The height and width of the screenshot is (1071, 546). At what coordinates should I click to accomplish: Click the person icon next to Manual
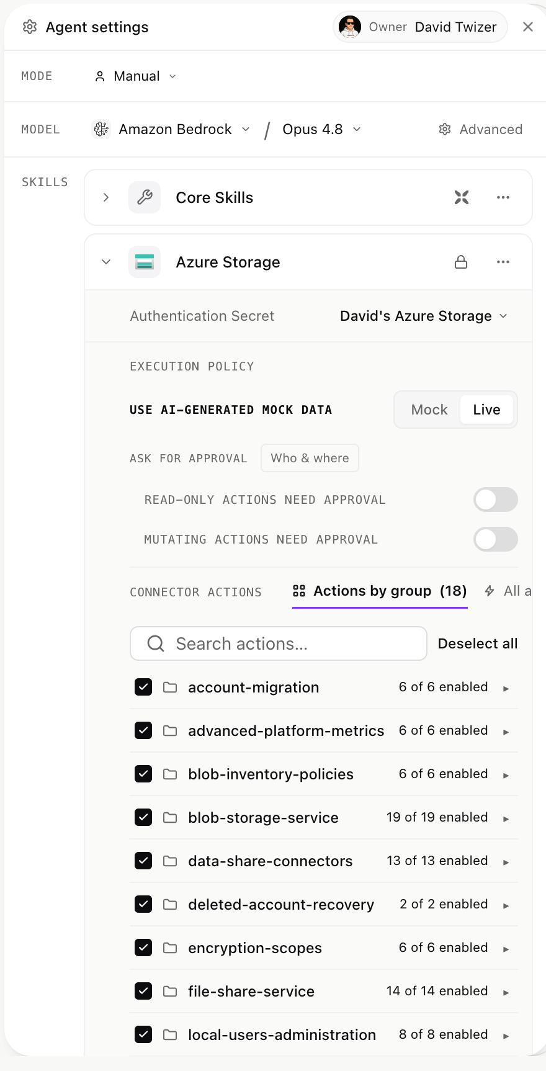pos(99,76)
